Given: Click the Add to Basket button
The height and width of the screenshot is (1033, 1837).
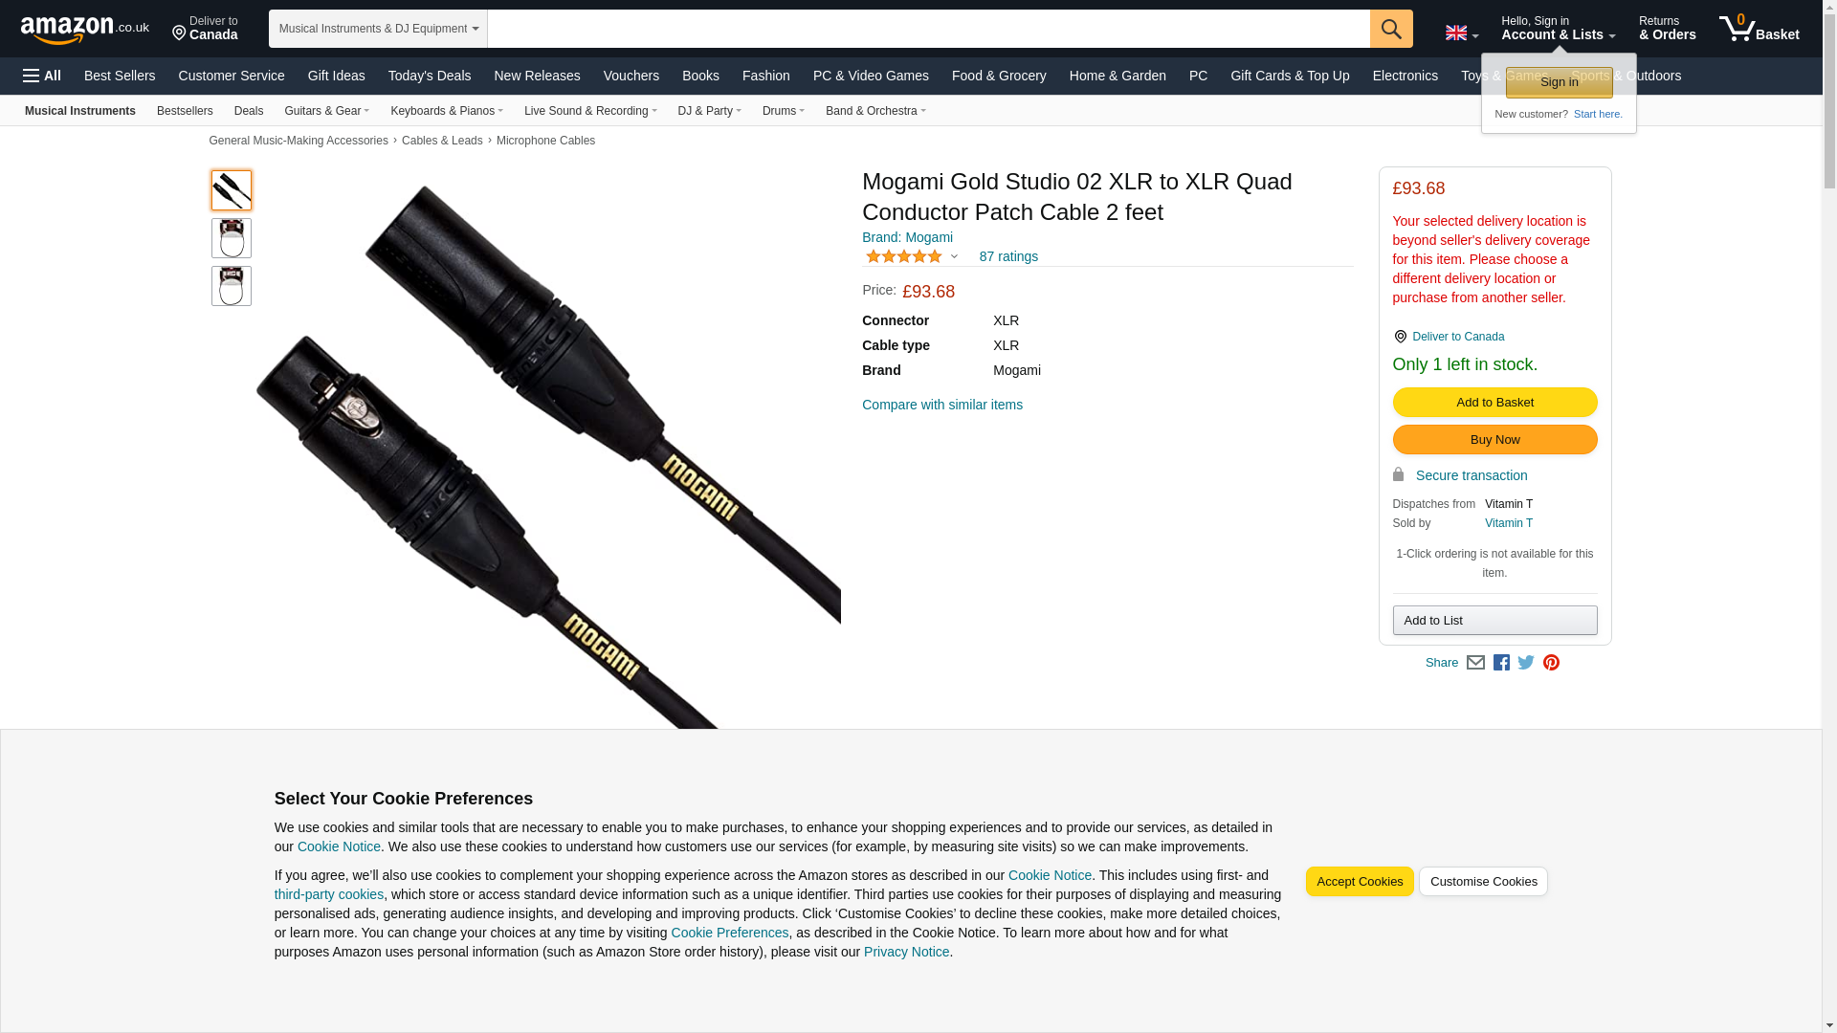Looking at the screenshot, I should coord(1494,403).
